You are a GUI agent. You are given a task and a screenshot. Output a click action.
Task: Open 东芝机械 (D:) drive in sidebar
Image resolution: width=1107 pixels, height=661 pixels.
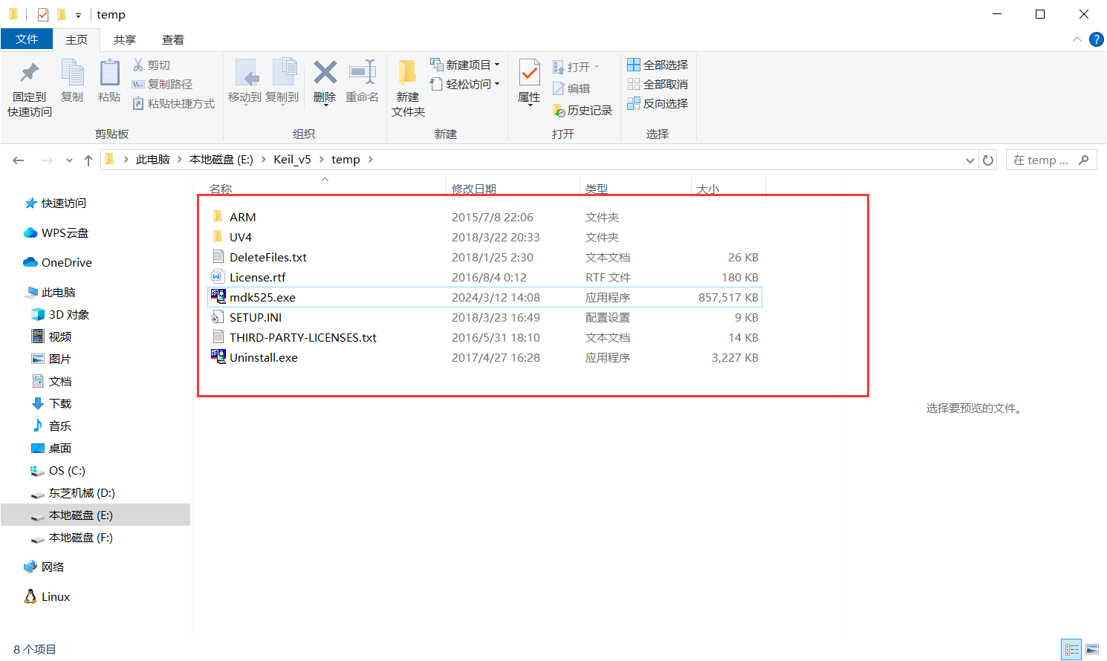coord(73,492)
